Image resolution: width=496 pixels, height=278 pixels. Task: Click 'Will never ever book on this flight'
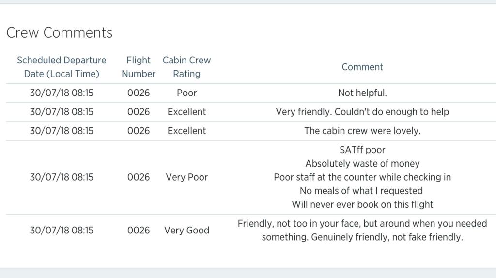(362, 204)
